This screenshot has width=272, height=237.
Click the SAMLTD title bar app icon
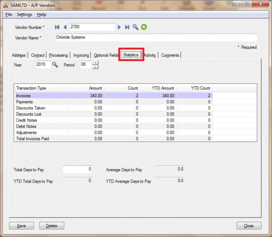[x=6, y=5]
